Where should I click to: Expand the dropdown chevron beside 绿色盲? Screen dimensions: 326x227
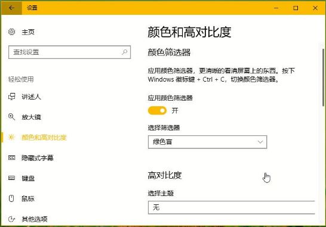[260, 142]
